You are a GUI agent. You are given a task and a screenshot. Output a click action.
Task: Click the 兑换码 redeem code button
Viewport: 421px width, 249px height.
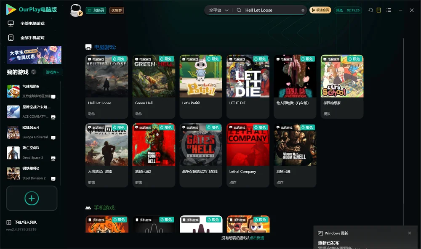(96, 10)
